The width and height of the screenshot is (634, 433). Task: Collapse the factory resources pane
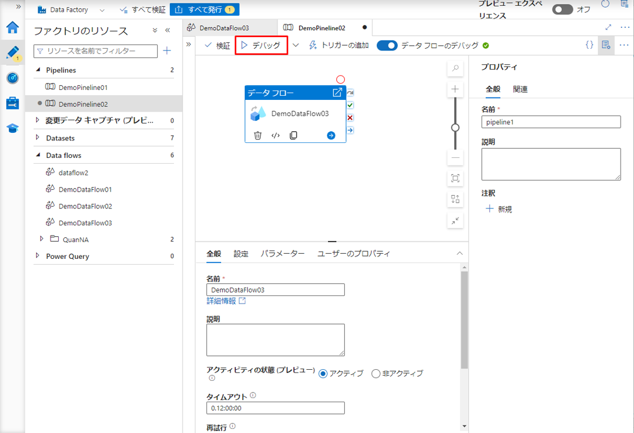click(x=168, y=30)
